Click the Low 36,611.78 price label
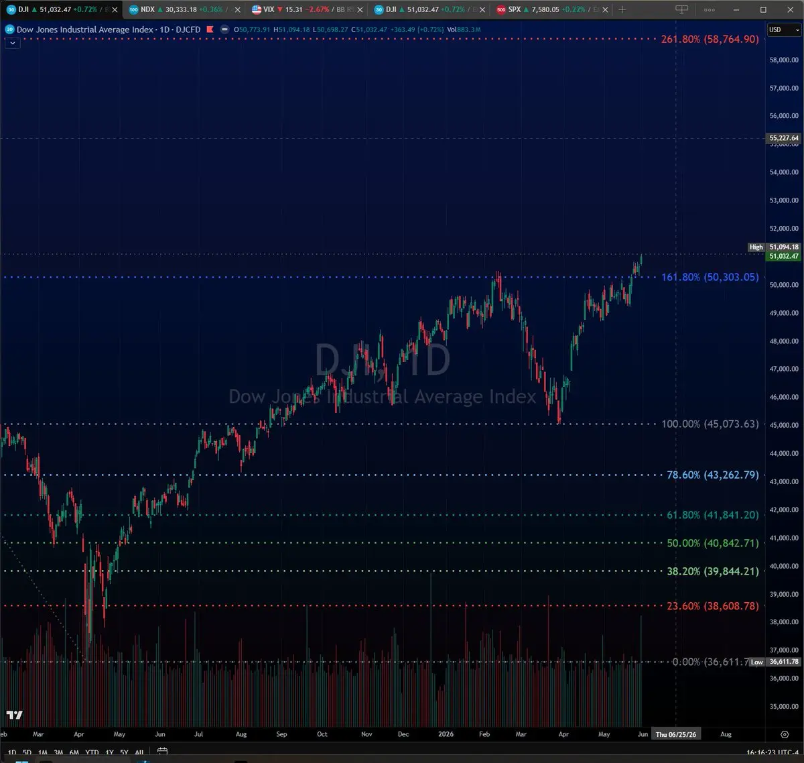 (774, 662)
